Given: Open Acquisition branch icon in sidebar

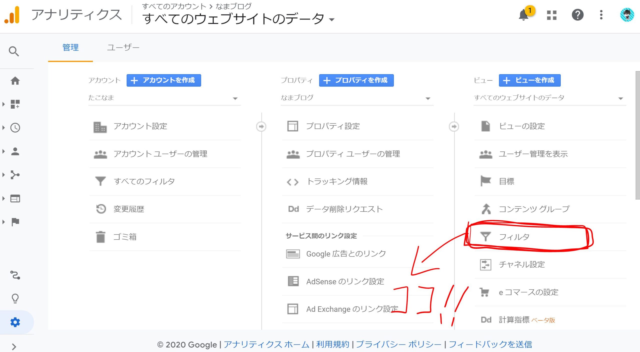Looking at the screenshot, I should (15, 175).
